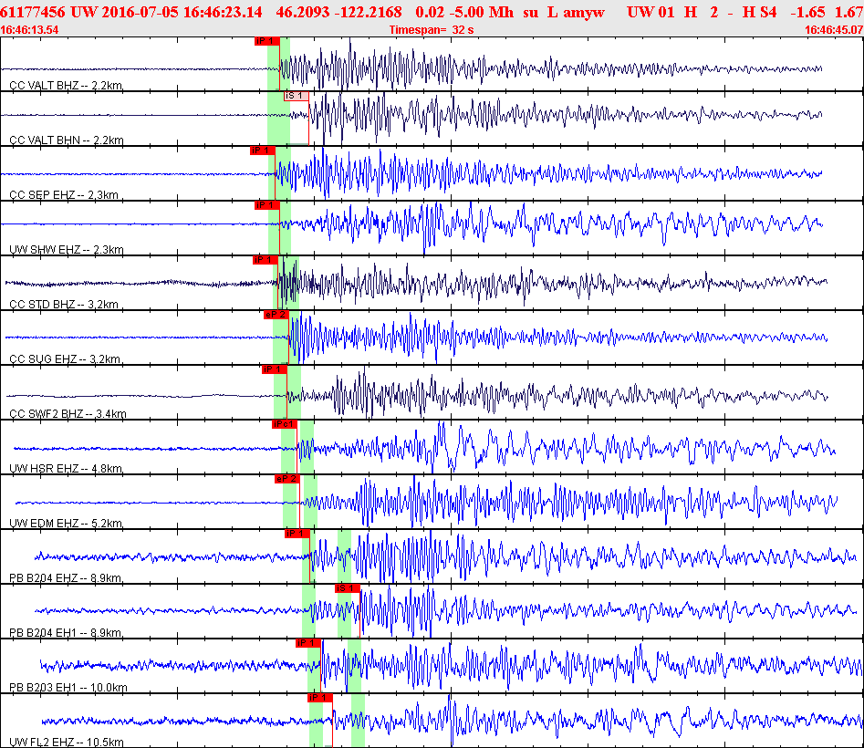The image size is (864, 748).
Task: Click the UW SHW EHZ -- 2.3km label
Action: 66,250
